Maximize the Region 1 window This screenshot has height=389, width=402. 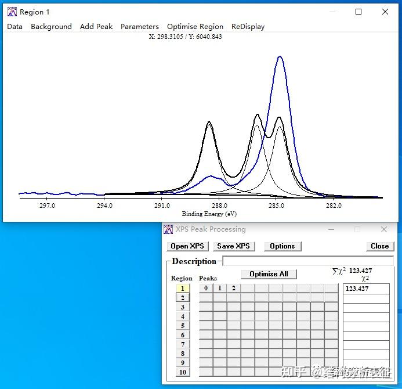click(x=358, y=12)
